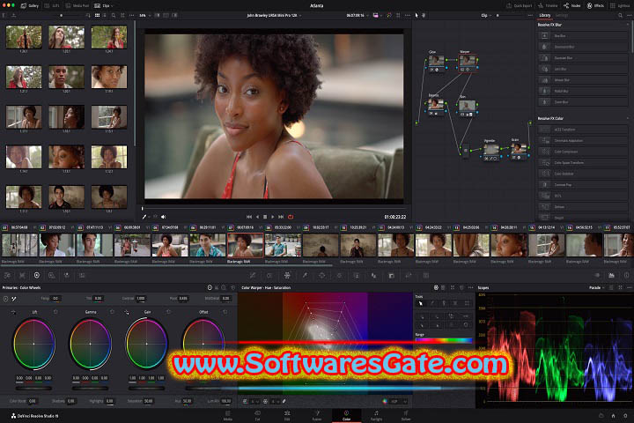The height and width of the screenshot is (423, 634).
Task: Toggle the Timeline panel button
Action: [548, 5]
